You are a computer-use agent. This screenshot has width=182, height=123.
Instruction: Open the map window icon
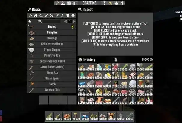(69, 3)
